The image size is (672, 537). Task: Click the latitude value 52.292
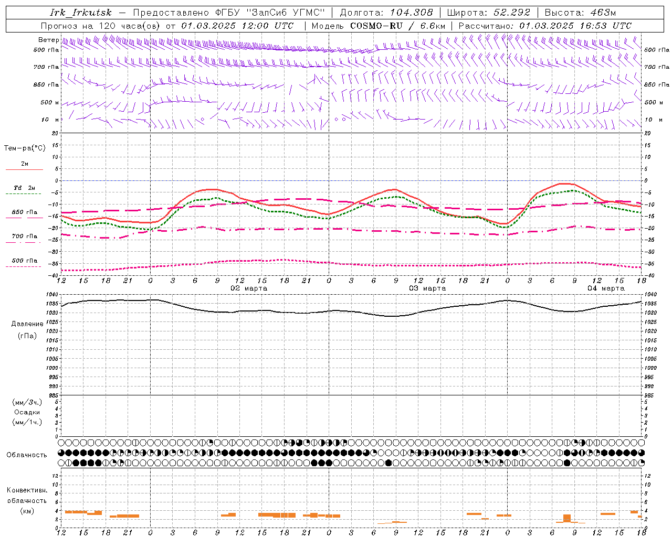click(512, 13)
